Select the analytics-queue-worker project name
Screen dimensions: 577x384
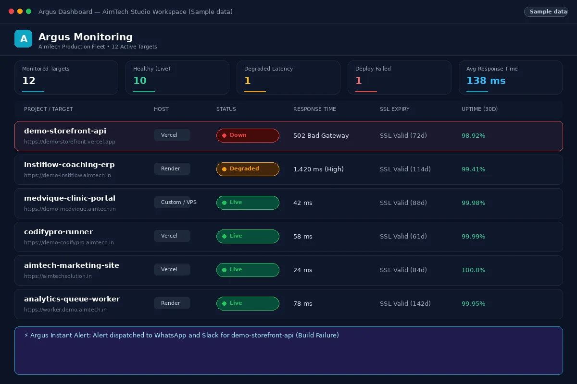(x=72, y=299)
